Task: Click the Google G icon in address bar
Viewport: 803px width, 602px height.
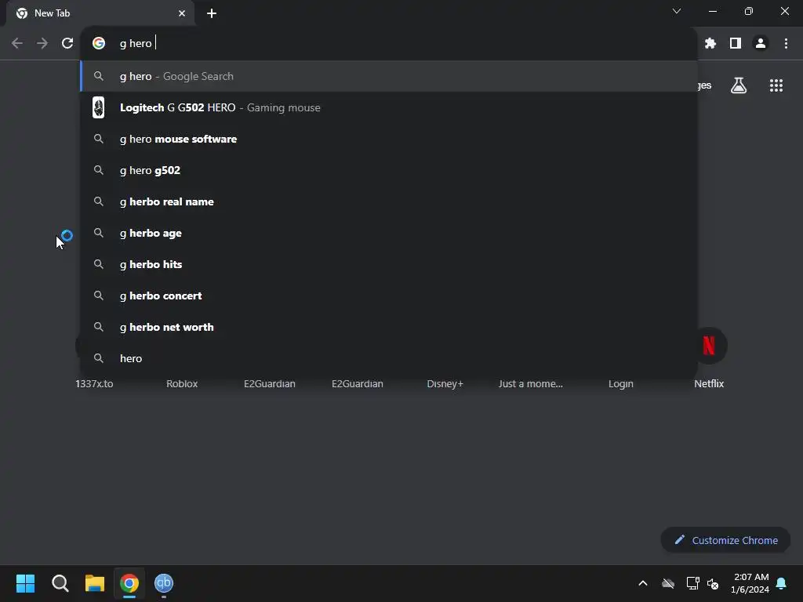Action: point(99,44)
